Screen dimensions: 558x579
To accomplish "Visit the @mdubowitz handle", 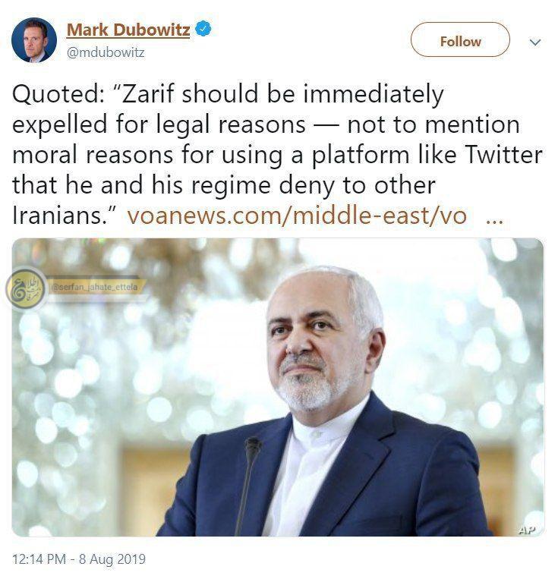I will coord(106,53).
